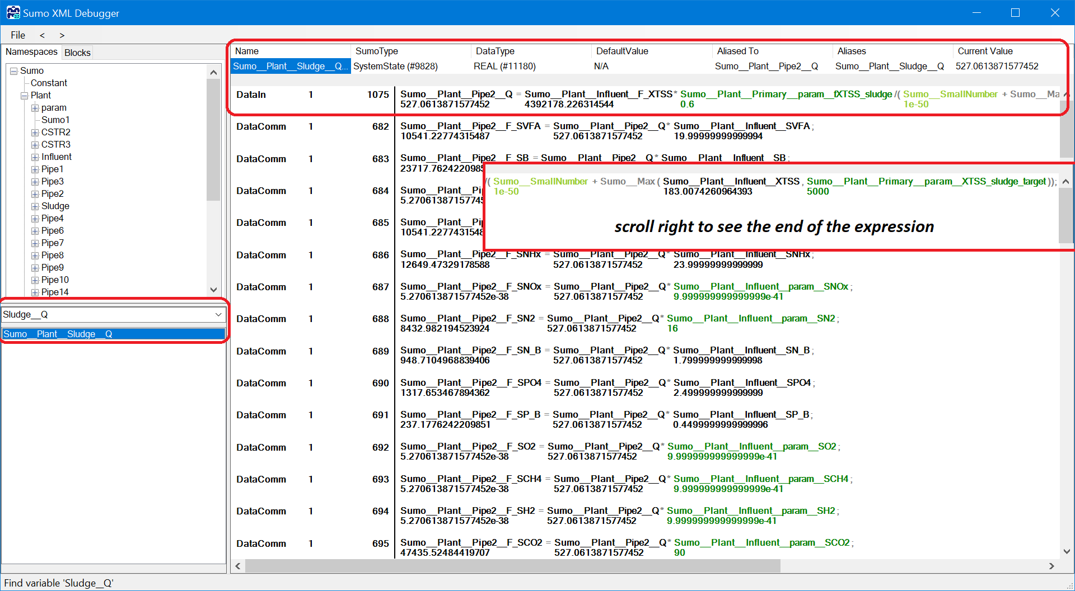Click the Current Value column header
The height and width of the screenshot is (591, 1075).
point(985,51)
